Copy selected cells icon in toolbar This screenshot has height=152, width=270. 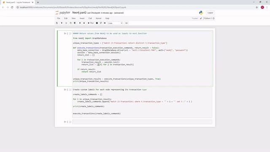coord(70,23)
